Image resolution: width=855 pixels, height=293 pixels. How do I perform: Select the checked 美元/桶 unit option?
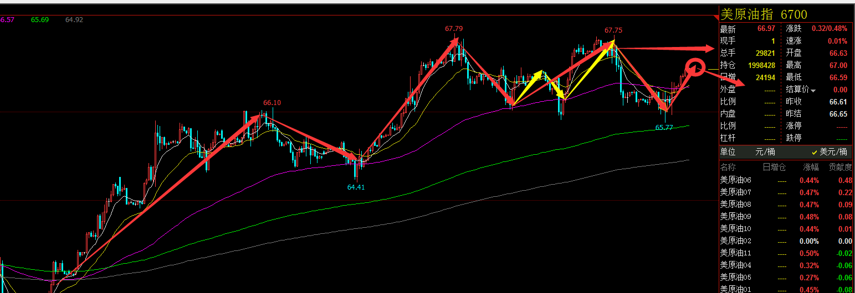pyautogui.click(x=829, y=151)
